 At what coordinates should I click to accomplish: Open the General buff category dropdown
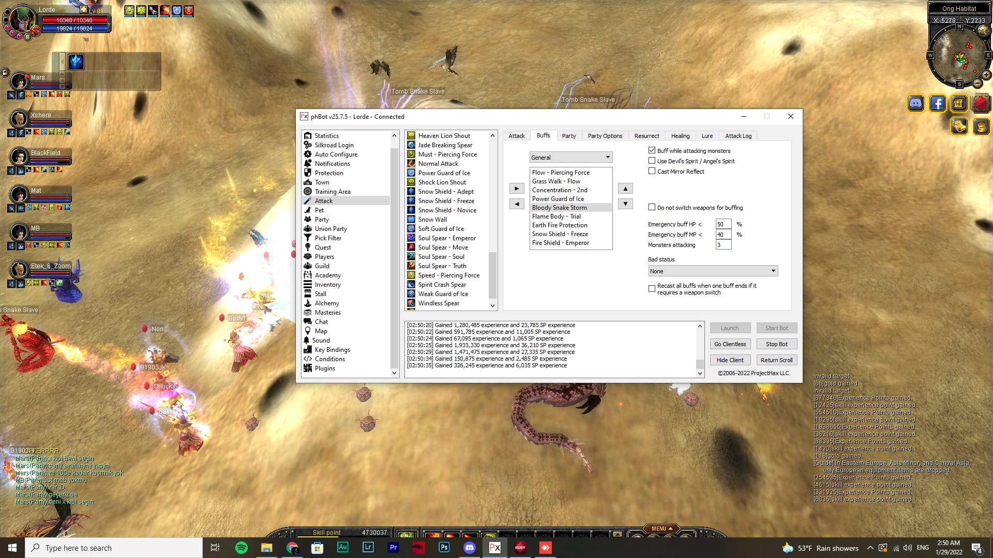[x=571, y=158]
